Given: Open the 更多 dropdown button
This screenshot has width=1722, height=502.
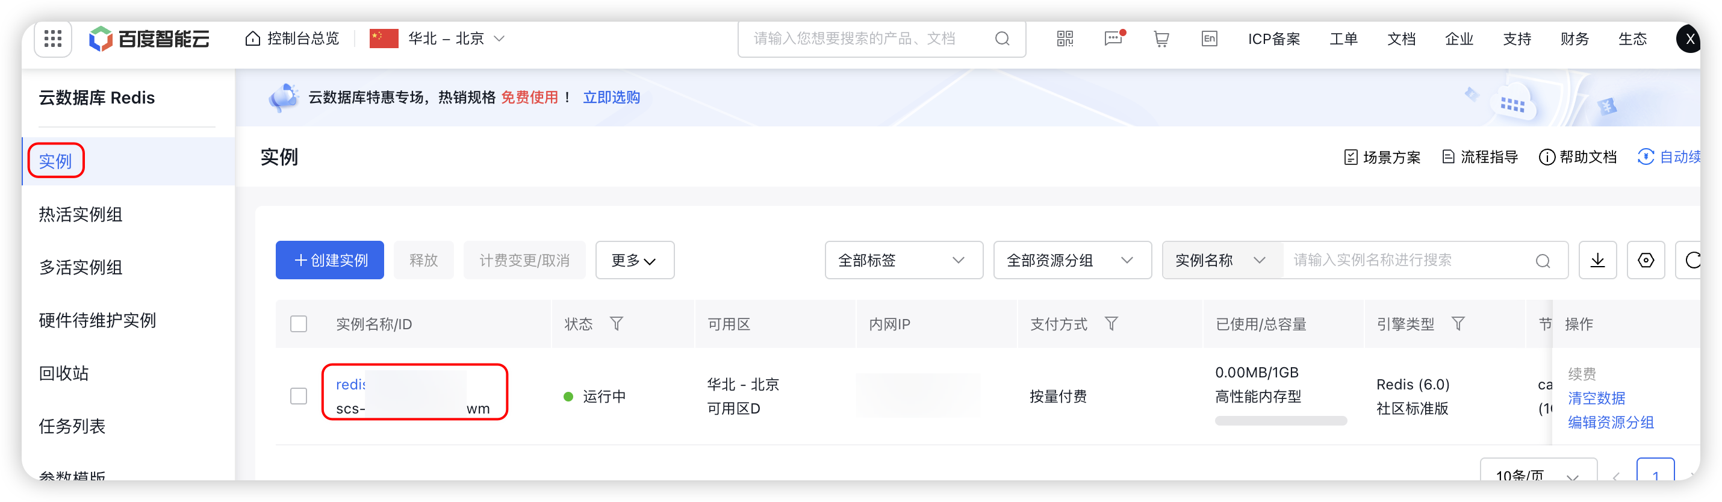Looking at the screenshot, I should point(635,260).
